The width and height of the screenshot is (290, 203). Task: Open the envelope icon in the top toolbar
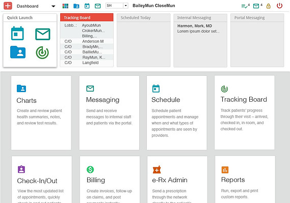[98, 6]
